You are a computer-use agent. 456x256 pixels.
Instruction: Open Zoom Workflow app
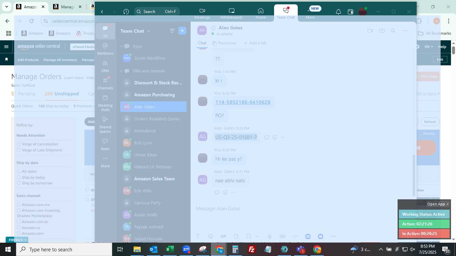pos(153,58)
